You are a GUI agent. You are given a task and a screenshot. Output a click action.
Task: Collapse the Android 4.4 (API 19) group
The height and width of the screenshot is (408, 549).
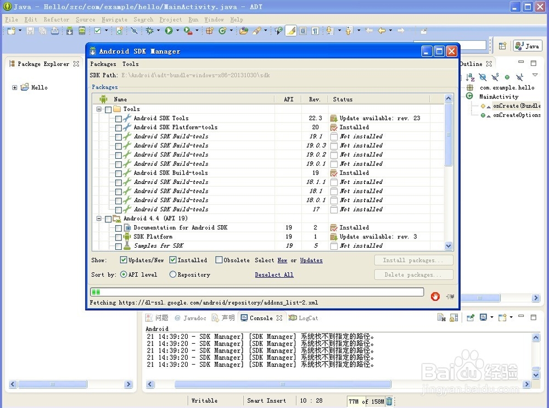(99, 219)
